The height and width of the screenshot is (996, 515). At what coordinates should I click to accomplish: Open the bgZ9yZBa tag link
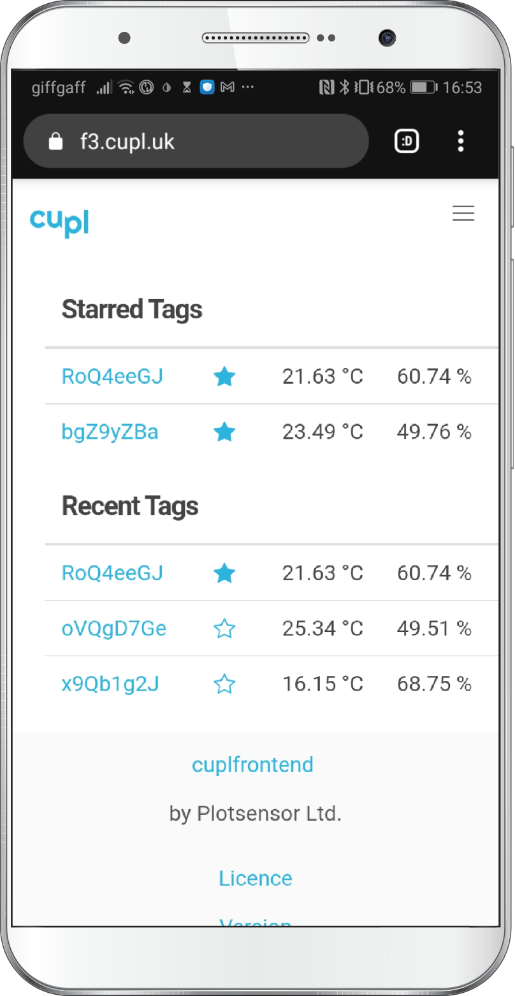(x=110, y=432)
